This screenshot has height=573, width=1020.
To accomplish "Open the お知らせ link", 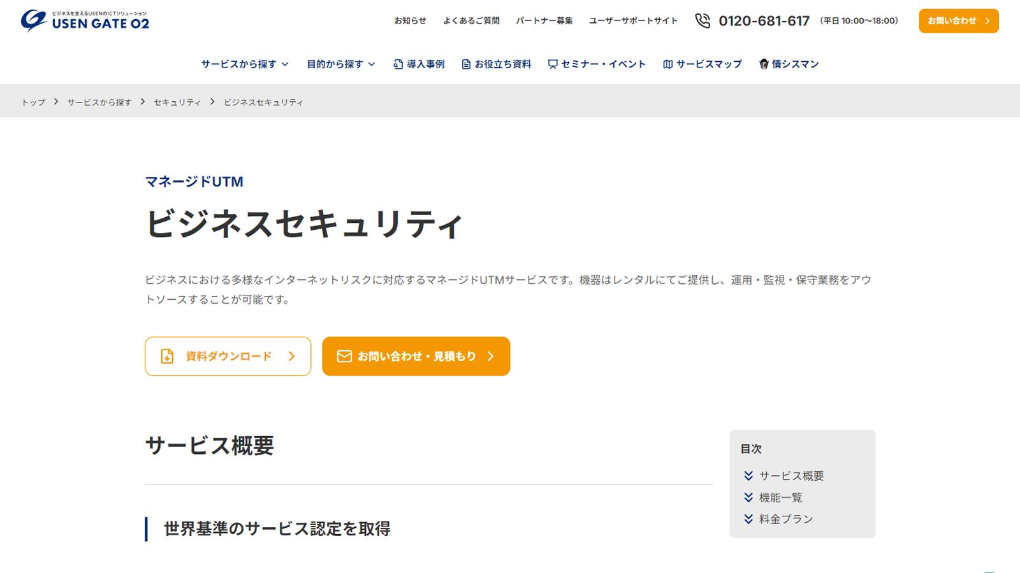I will 410,21.
